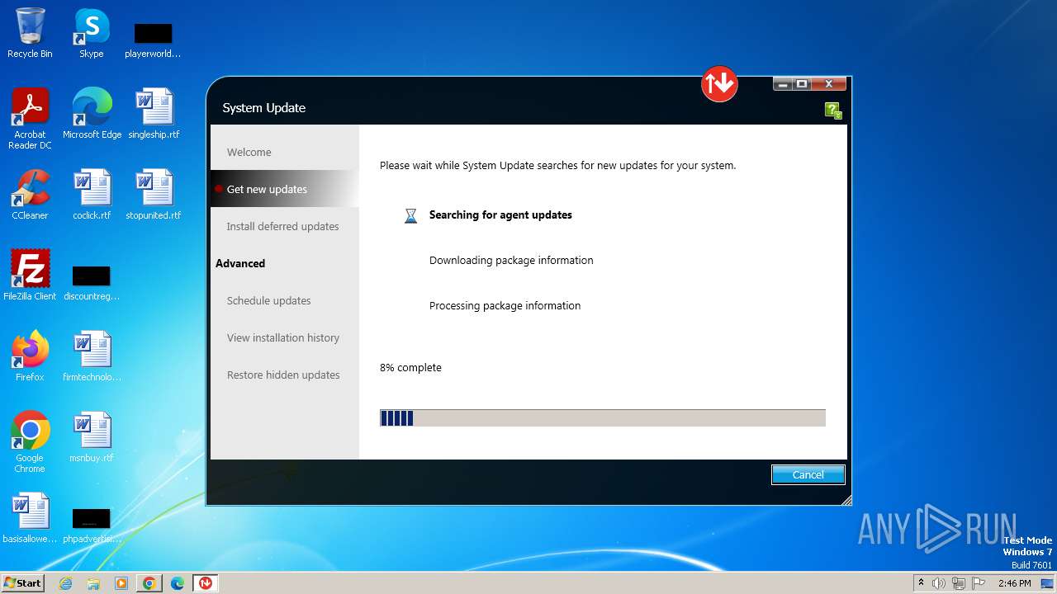Open the Start menu

(x=22, y=582)
